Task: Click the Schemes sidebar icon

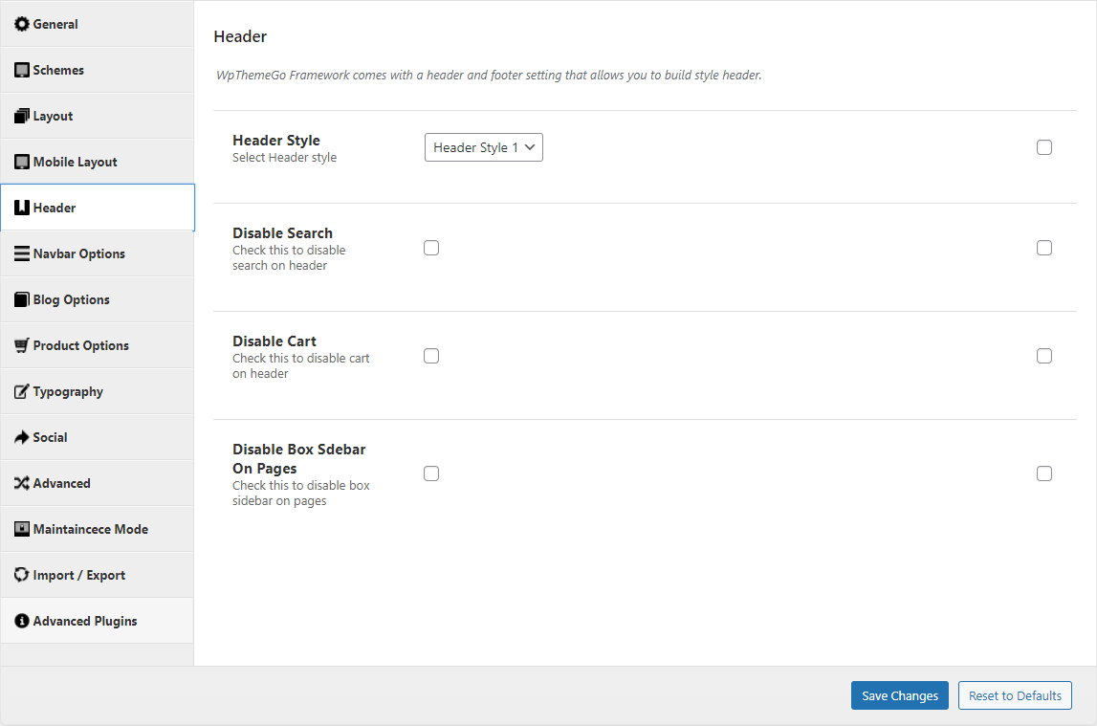Action: pos(22,70)
